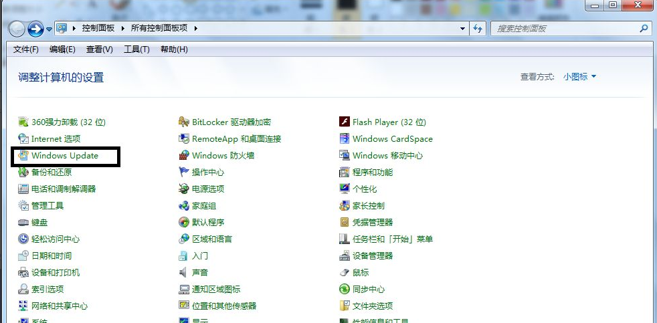Open the 电源选项 icon
This screenshot has height=323, width=657.
tap(184, 189)
